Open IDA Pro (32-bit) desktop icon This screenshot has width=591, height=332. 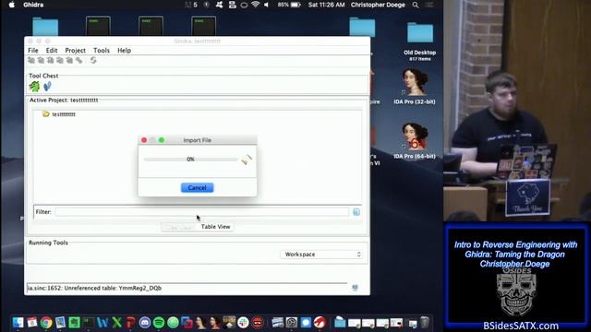(x=415, y=87)
